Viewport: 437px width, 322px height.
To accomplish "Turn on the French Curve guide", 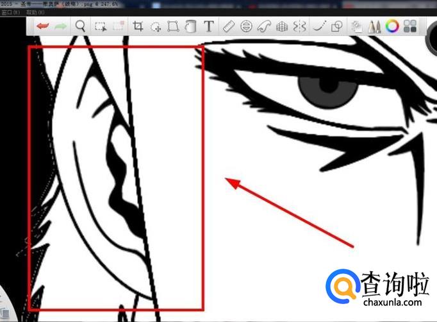I will point(263,26).
